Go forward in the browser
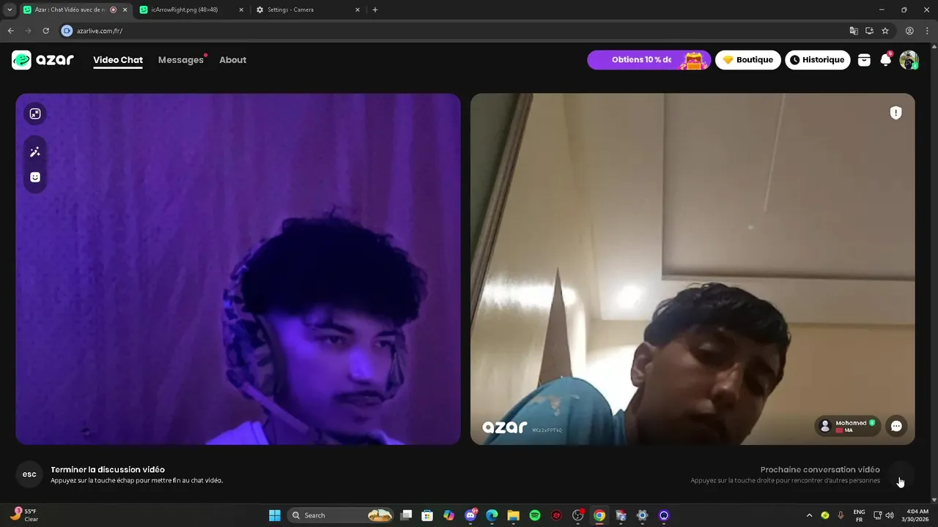The width and height of the screenshot is (938, 527). click(28, 31)
